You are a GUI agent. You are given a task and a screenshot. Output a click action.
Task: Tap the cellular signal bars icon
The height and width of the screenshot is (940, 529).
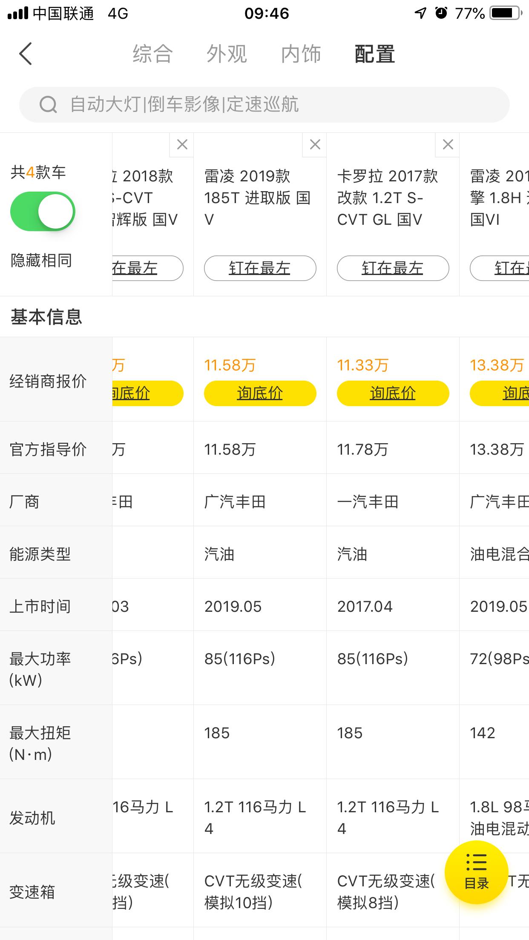18,14
